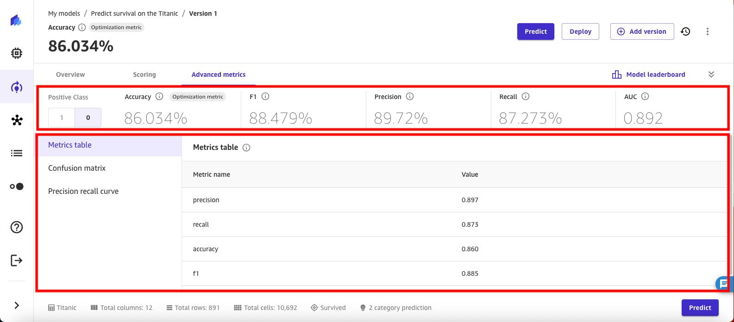Click the F1 info icon
The height and width of the screenshot is (322, 734).
click(265, 97)
